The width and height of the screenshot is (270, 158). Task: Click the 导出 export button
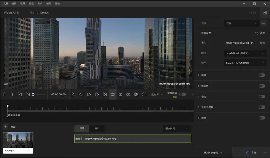[251, 153]
